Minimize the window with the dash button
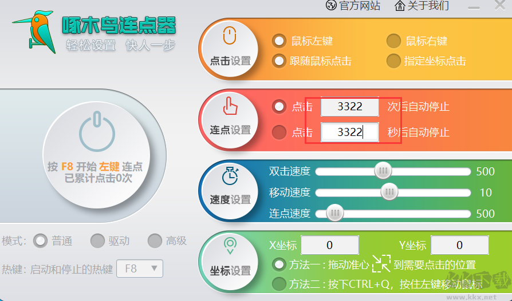The height and width of the screenshot is (301, 512). tap(474, 8)
